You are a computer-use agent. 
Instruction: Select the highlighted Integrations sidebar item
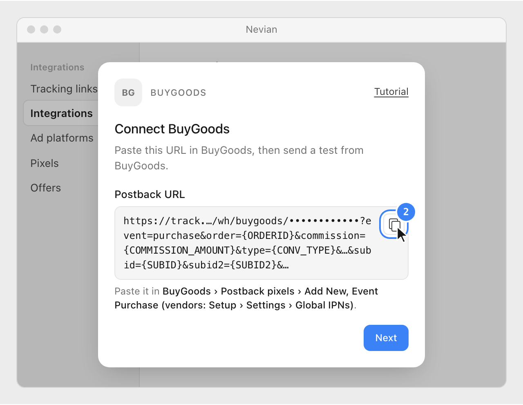pyautogui.click(x=61, y=113)
